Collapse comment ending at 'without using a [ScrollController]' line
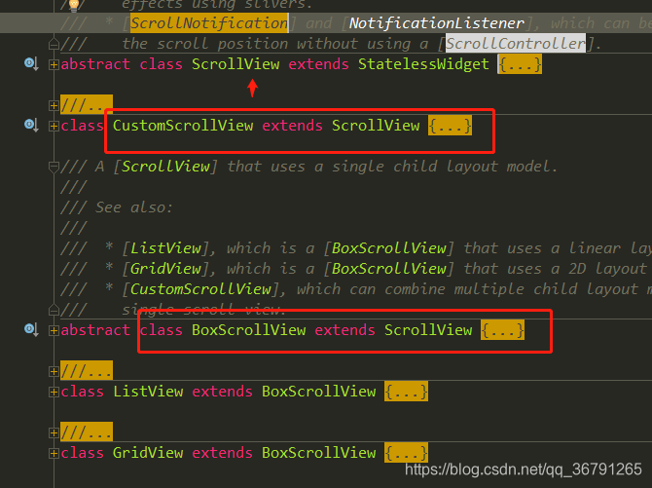652x488 pixels. coord(54,43)
